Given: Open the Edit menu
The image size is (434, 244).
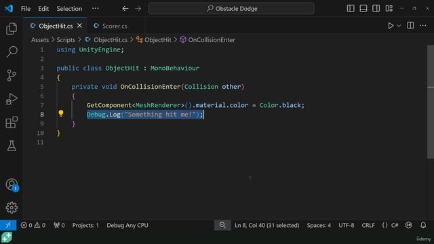Looking at the screenshot, I should [43, 9].
